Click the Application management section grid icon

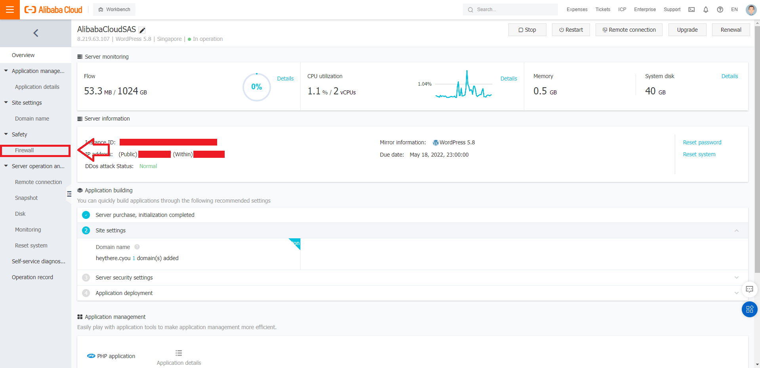(x=80, y=317)
